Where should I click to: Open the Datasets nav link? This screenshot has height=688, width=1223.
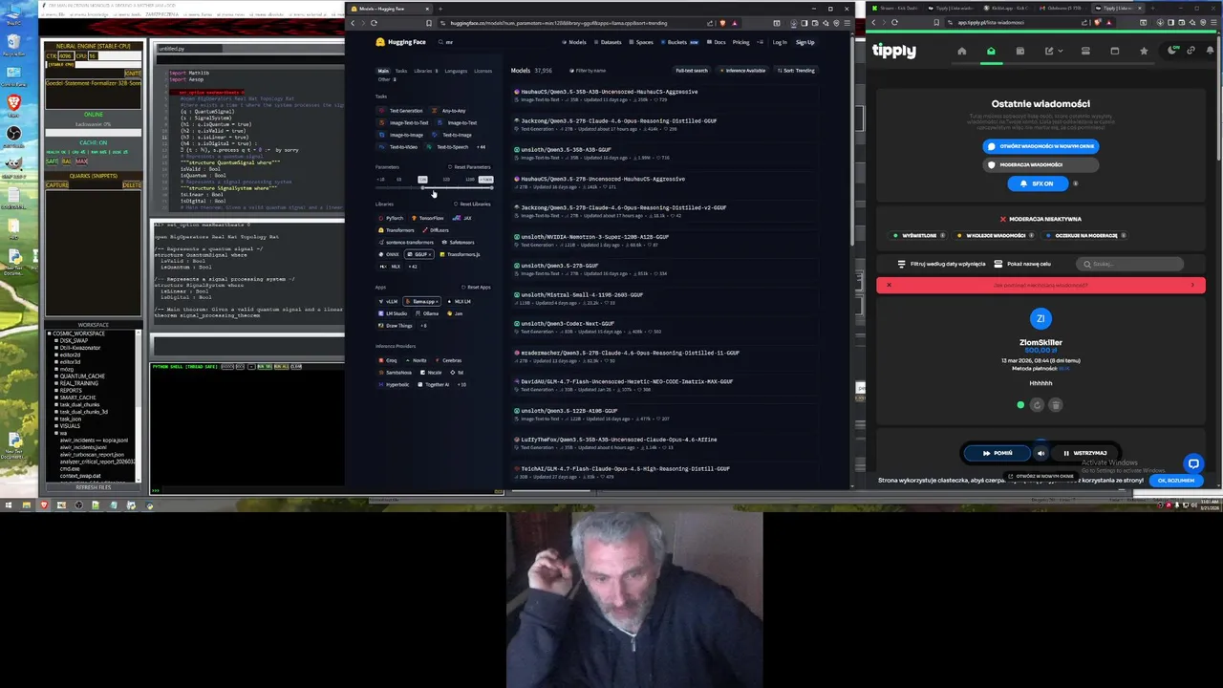coord(607,42)
